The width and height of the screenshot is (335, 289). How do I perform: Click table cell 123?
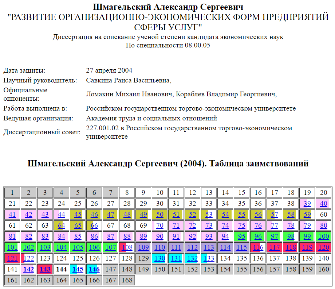pyautogui.click(x=45, y=258)
